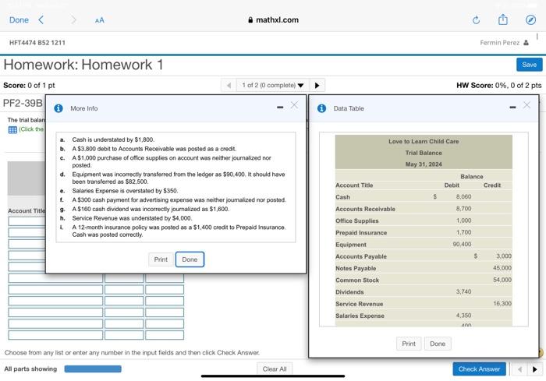
Task: Open in Safari compass icon
Action: coord(530,19)
